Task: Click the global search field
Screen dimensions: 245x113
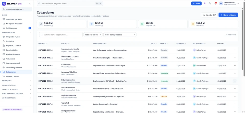Action: click(x=70, y=3)
